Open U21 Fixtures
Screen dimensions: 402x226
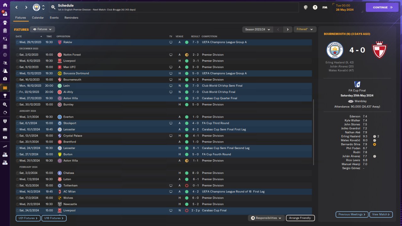pyautogui.click(x=28, y=218)
